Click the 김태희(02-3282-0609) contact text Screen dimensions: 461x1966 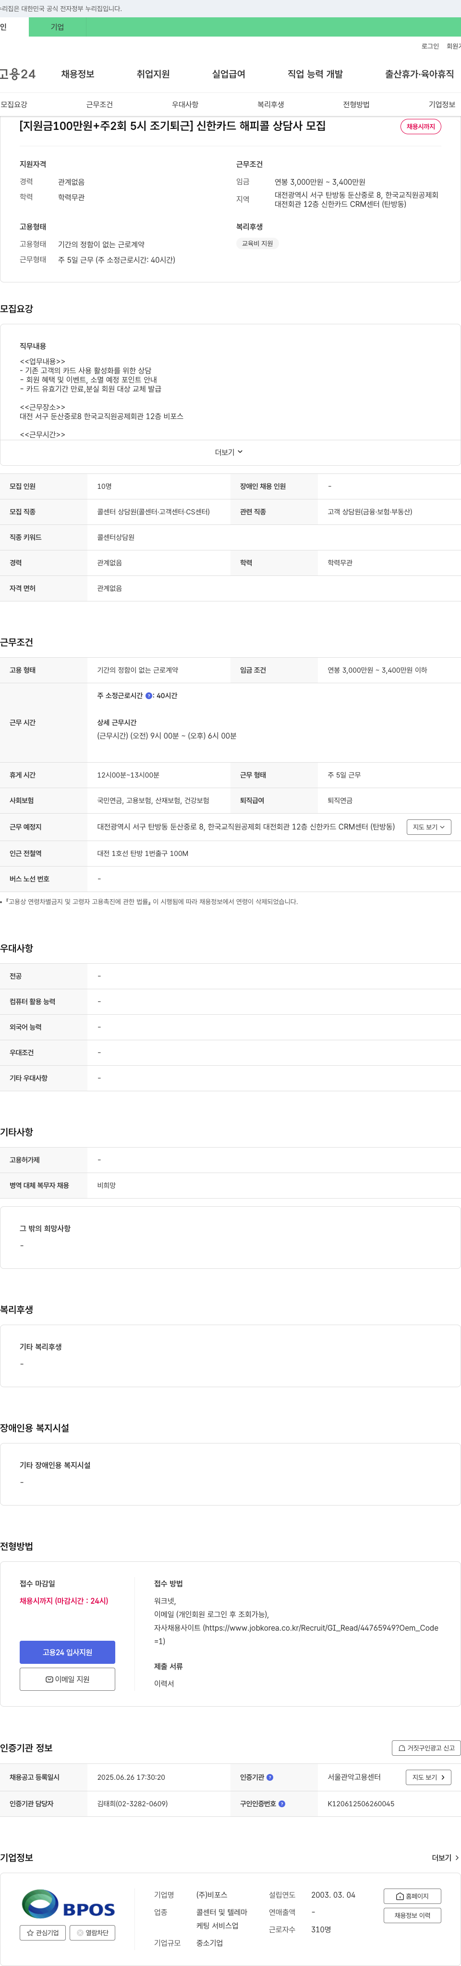(133, 1804)
